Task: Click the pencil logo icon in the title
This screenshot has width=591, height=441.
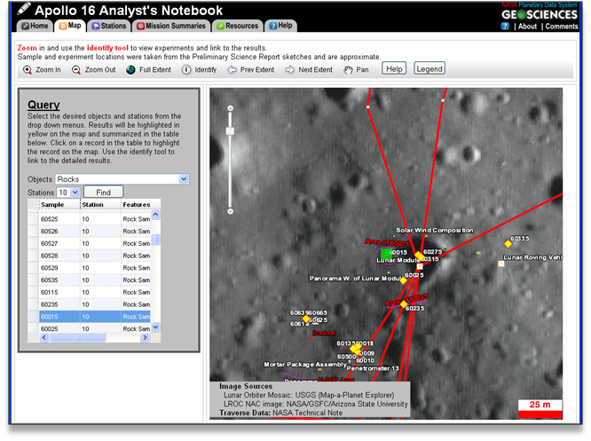Action: [23, 9]
